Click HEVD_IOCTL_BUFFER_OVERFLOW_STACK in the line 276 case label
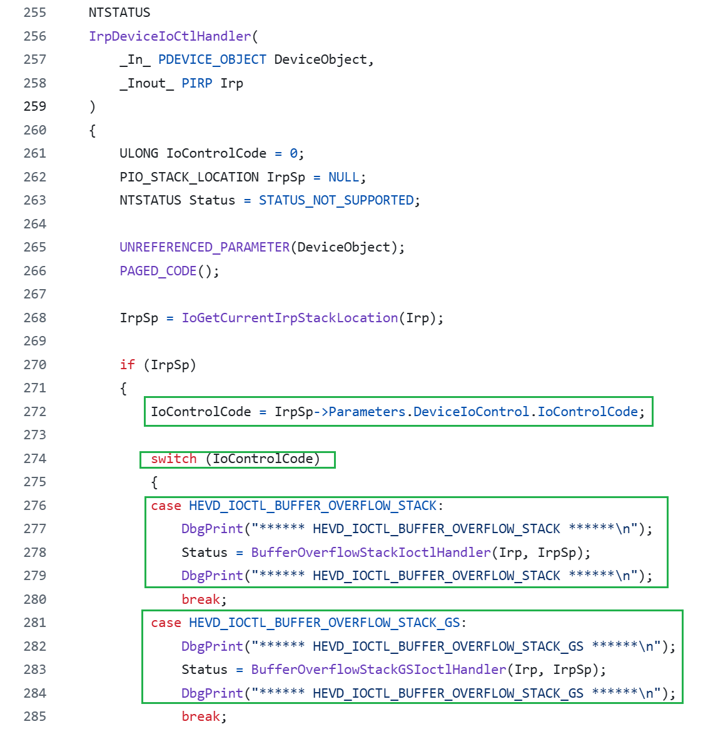 (x=313, y=506)
